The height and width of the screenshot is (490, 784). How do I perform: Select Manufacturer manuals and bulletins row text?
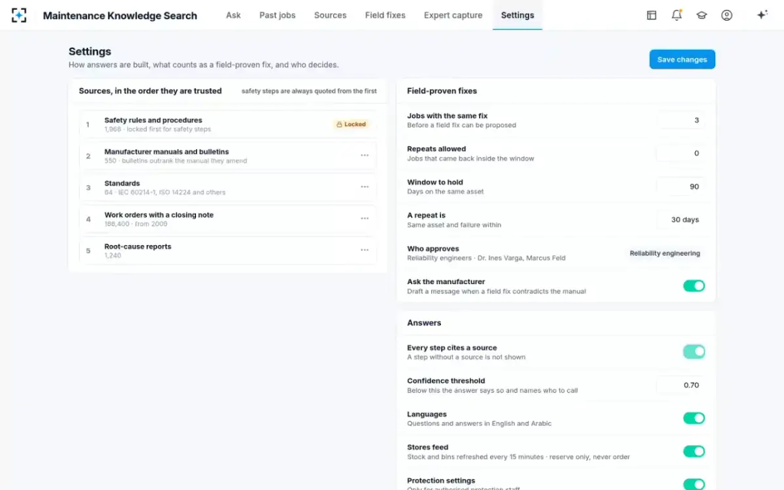[167, 152]
